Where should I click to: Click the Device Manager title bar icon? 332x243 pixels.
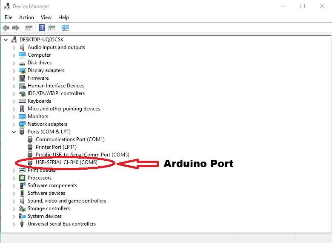pyautogui.click(x=7, y=6)
